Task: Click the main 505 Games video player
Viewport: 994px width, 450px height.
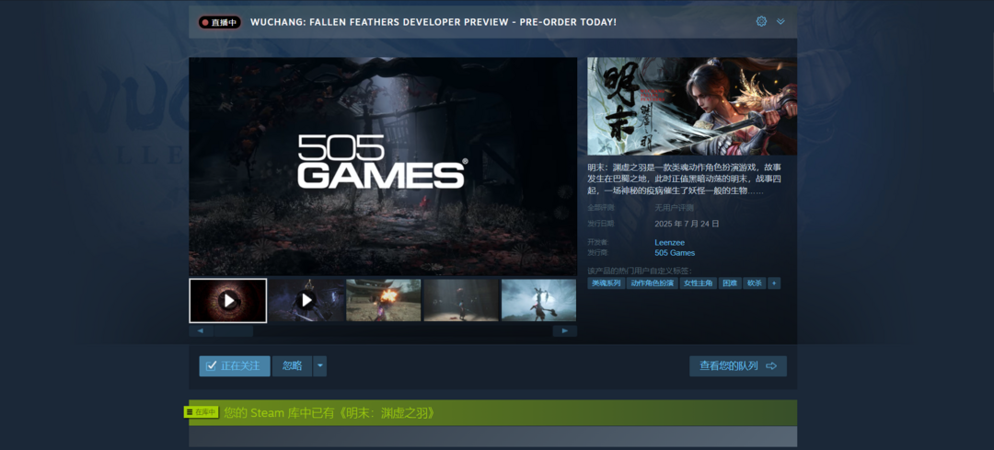Action: click(383, 166)
